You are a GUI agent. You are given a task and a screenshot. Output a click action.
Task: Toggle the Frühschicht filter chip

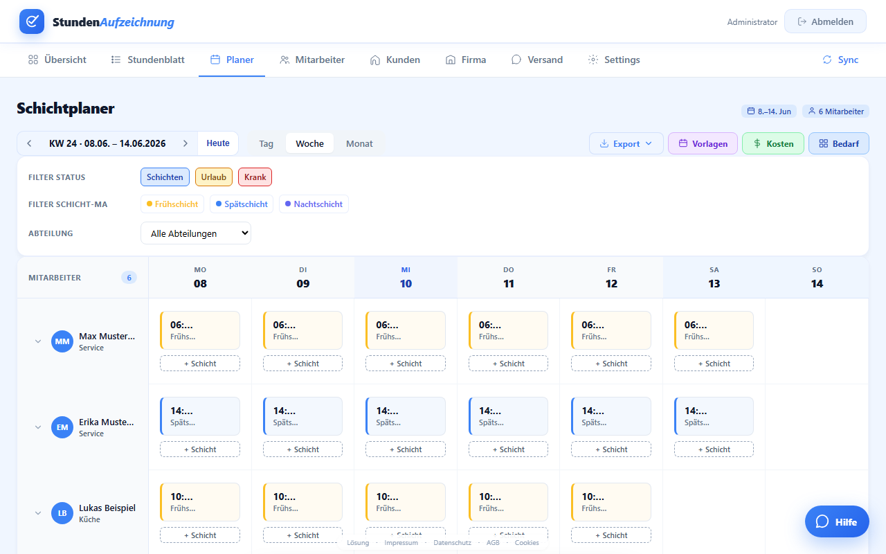point(172,204)
